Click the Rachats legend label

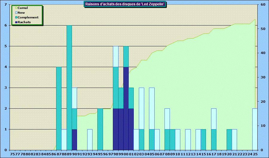click(x=24, y=22)
